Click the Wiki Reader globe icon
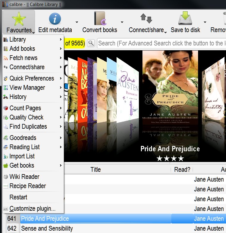The image size is (226, 233). coord(6,177)
